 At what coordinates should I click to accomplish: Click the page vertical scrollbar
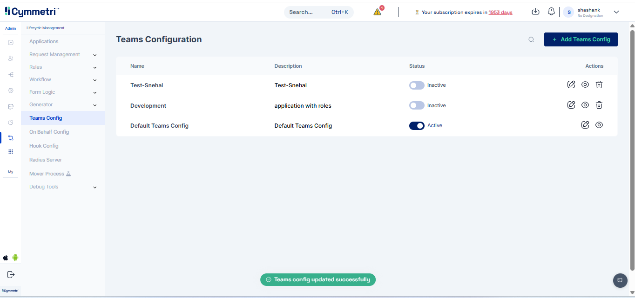coord(632,150)
